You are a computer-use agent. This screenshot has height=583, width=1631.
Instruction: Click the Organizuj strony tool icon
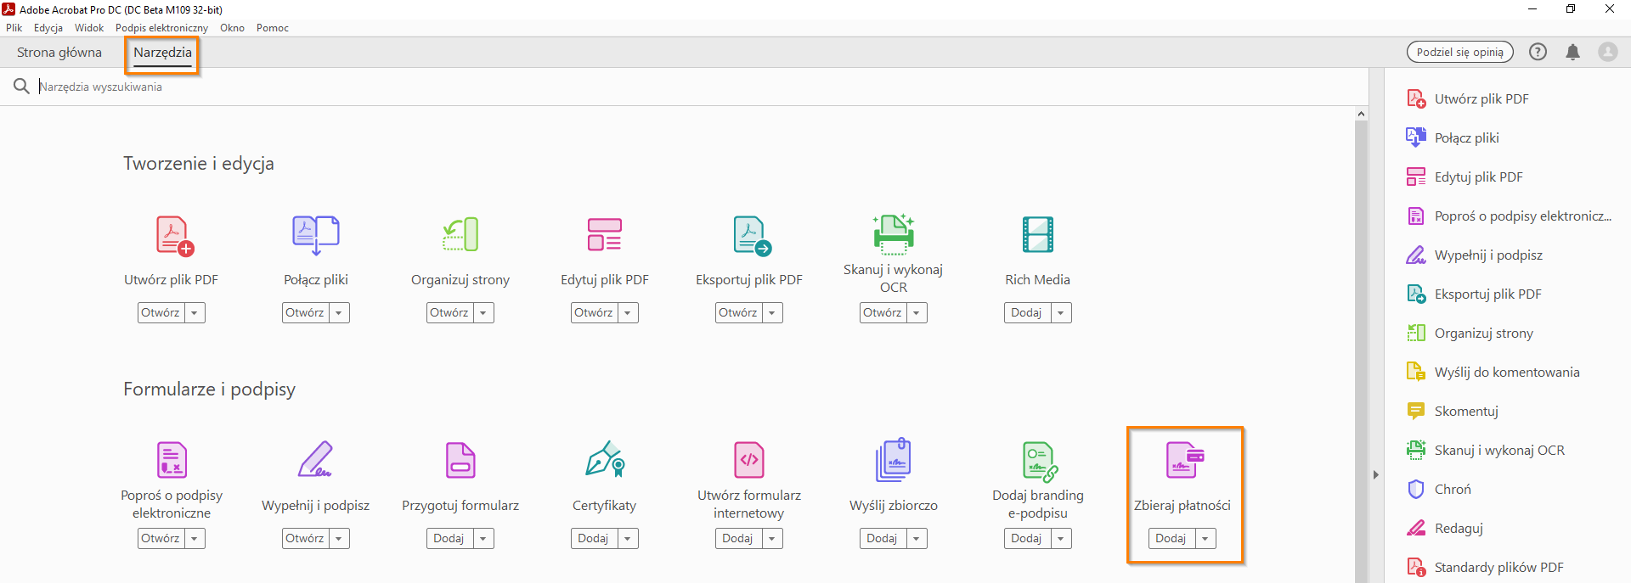460,235
